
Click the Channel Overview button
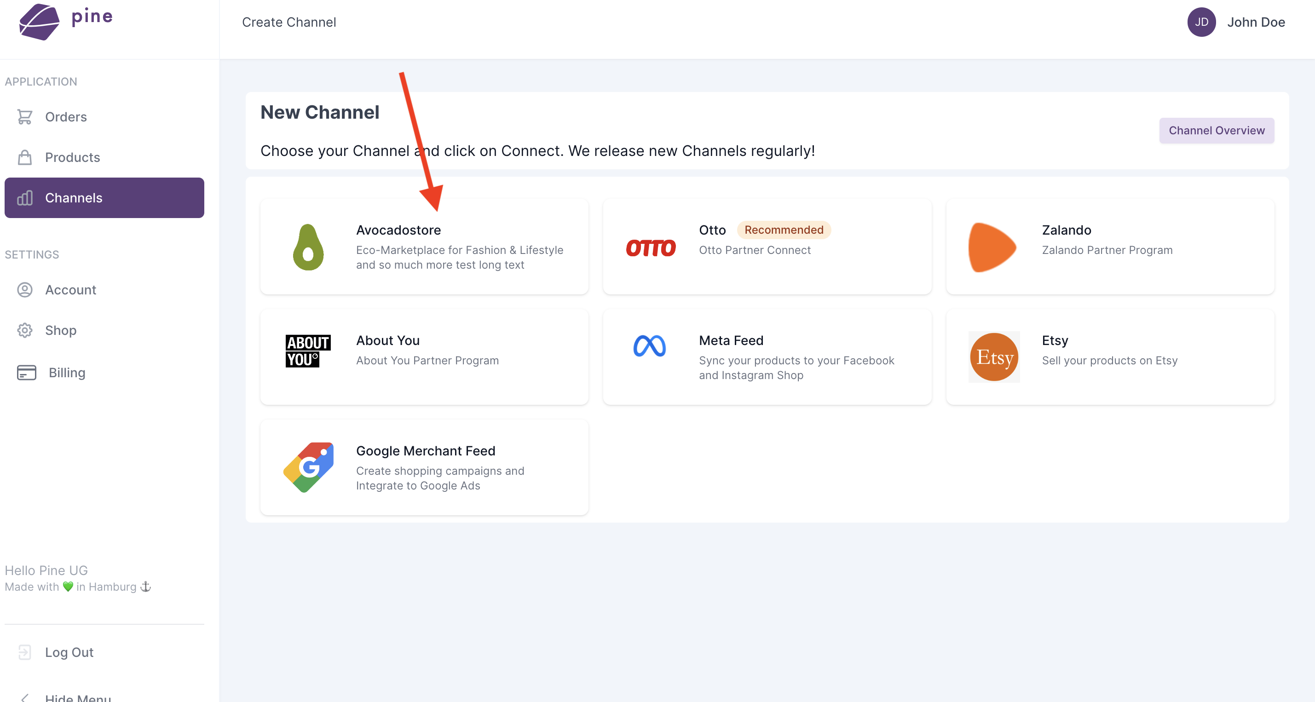tap(1217, 131)
